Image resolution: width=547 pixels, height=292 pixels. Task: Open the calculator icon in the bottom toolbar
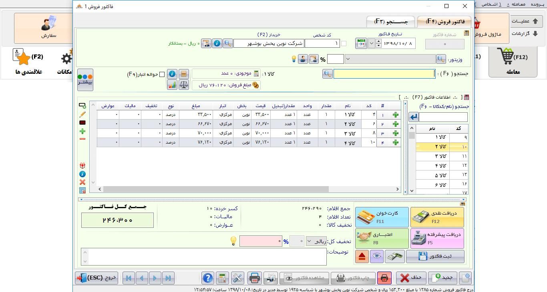(x=222, y=278)
